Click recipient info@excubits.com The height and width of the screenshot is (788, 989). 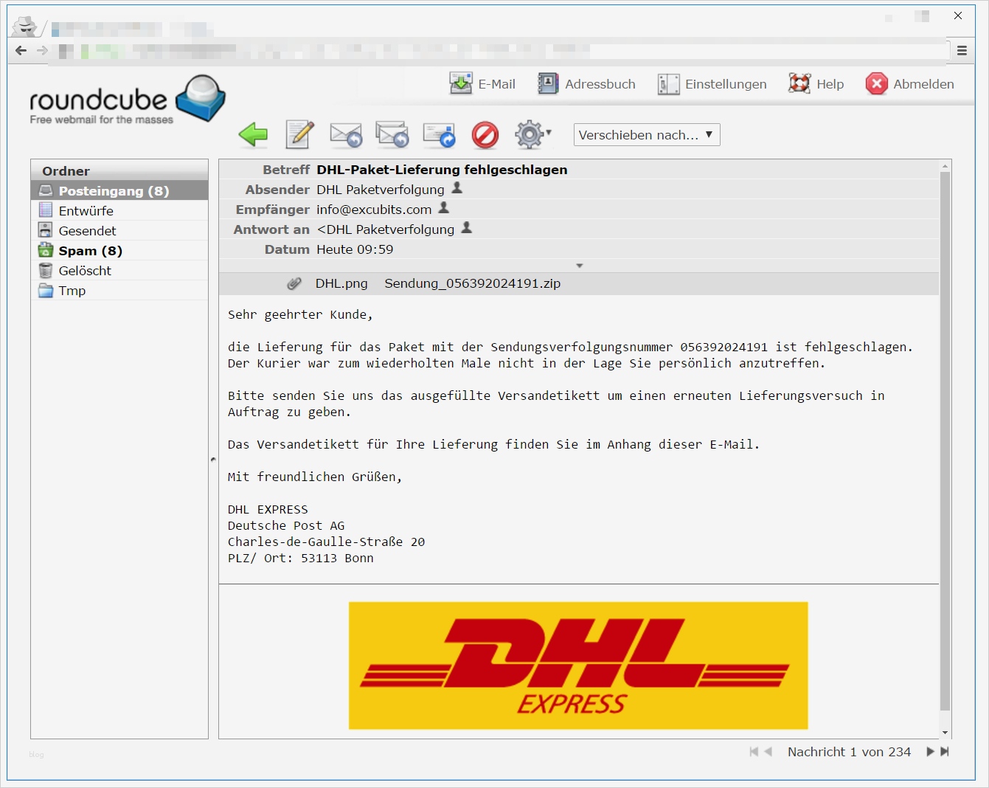coord(374,210)
